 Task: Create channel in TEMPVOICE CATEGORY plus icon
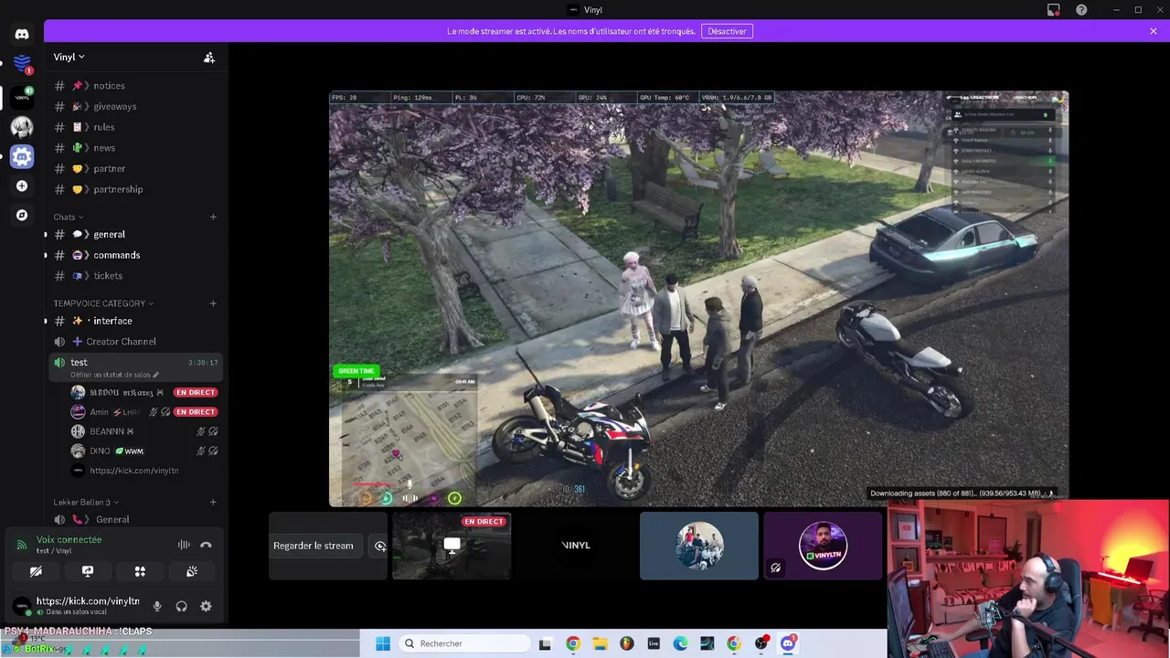coord(213,303)
